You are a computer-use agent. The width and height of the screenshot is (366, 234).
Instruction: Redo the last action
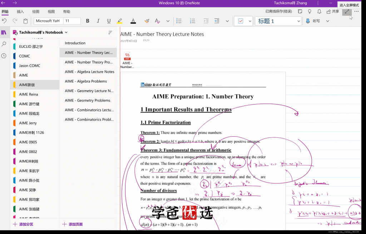coord(15,21)
